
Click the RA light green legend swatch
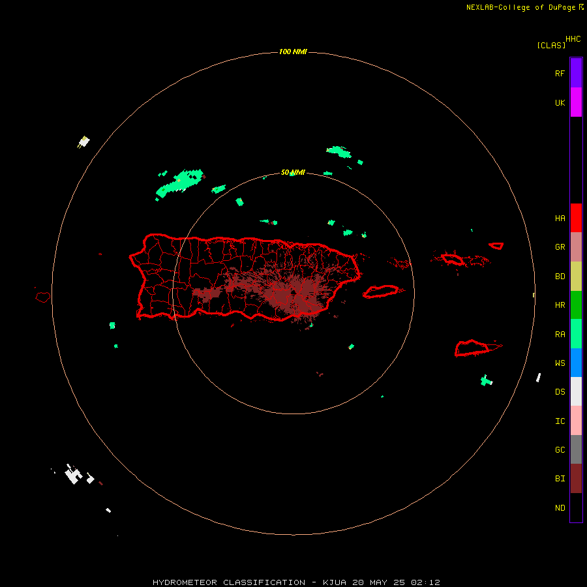[x=576, y=333]
